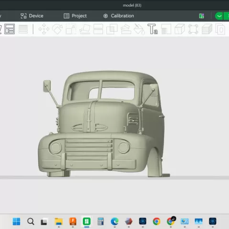Viewport: 229px width, 229px height.
Task: Open the Device tab
Action: 32,16
